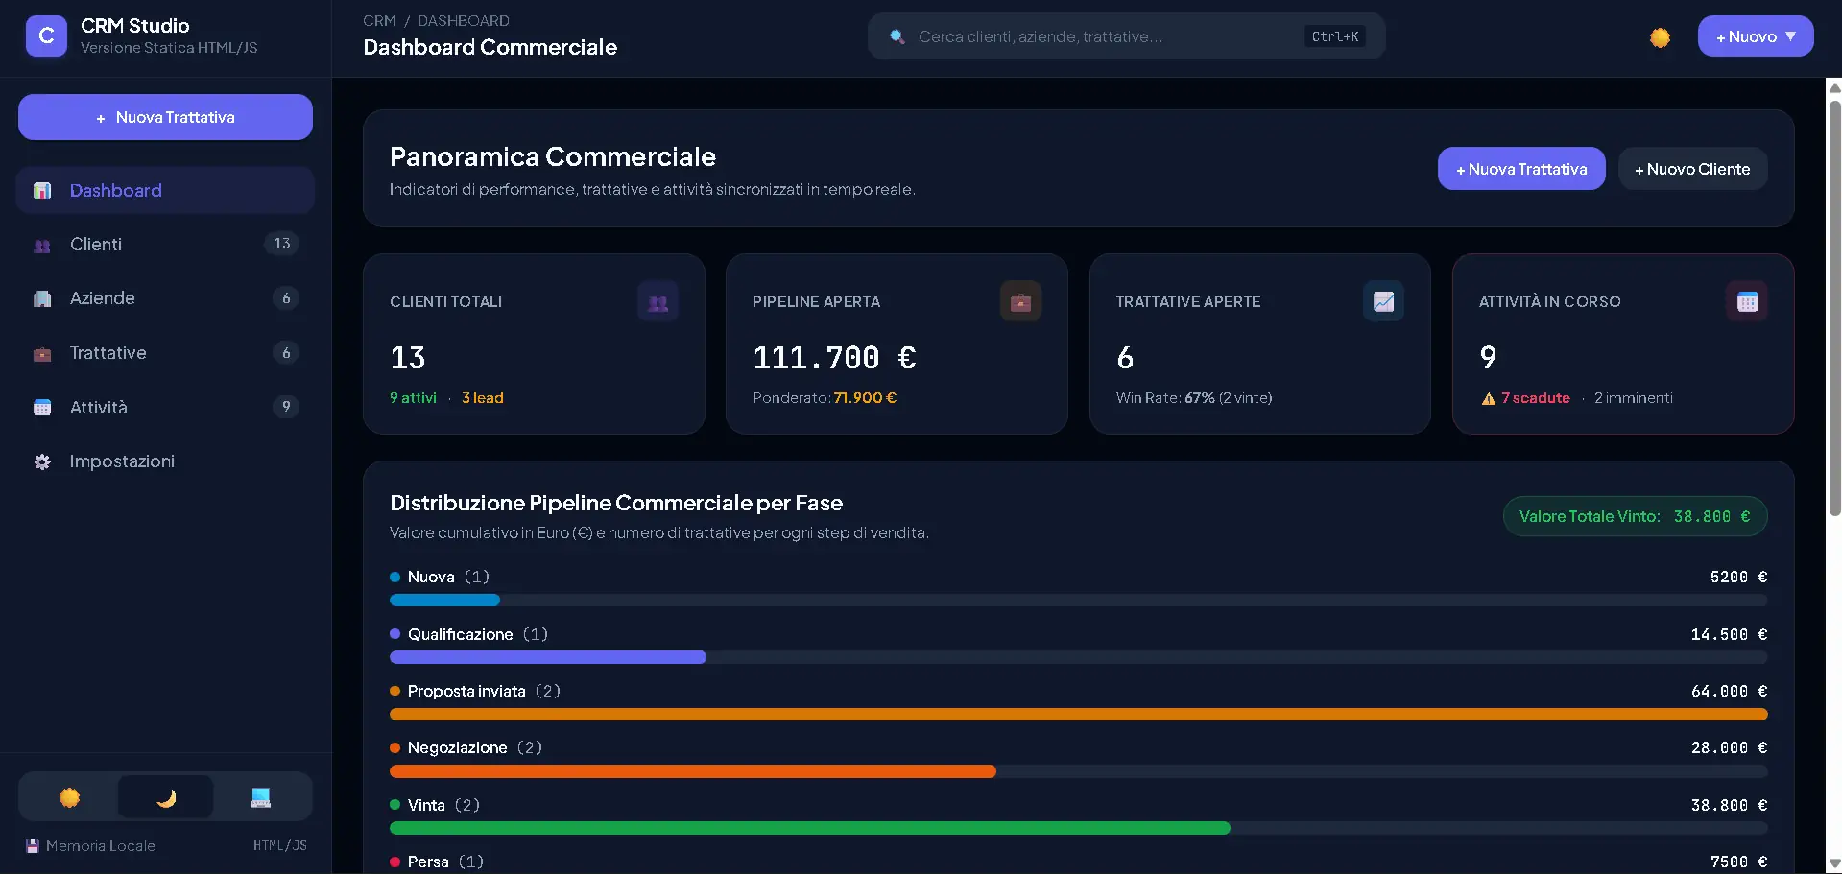Image resolution: width=1842 pixels, height=874 pixels.
Task: Click the Trattative Aperte chart icon
Action: (x=1383, y=302)
